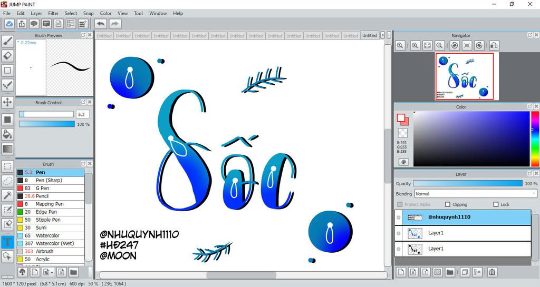
Task: Select the bottom Layer1 layer row
Action: [x=463, y=249]
